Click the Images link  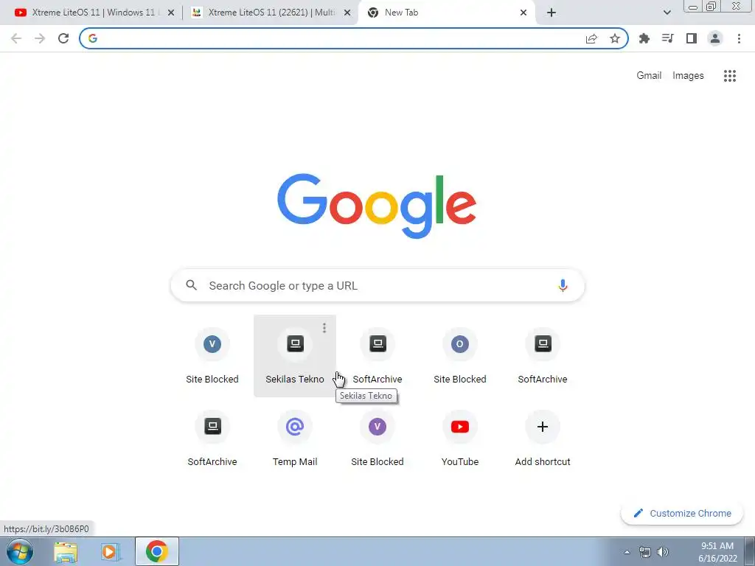pyautogui.click(x=688, y=76)
